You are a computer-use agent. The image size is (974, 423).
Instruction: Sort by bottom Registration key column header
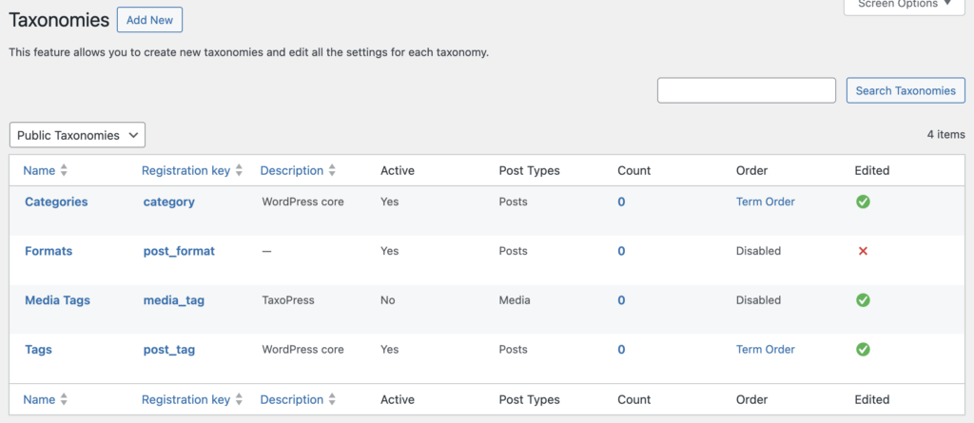(x=185, y=399)
